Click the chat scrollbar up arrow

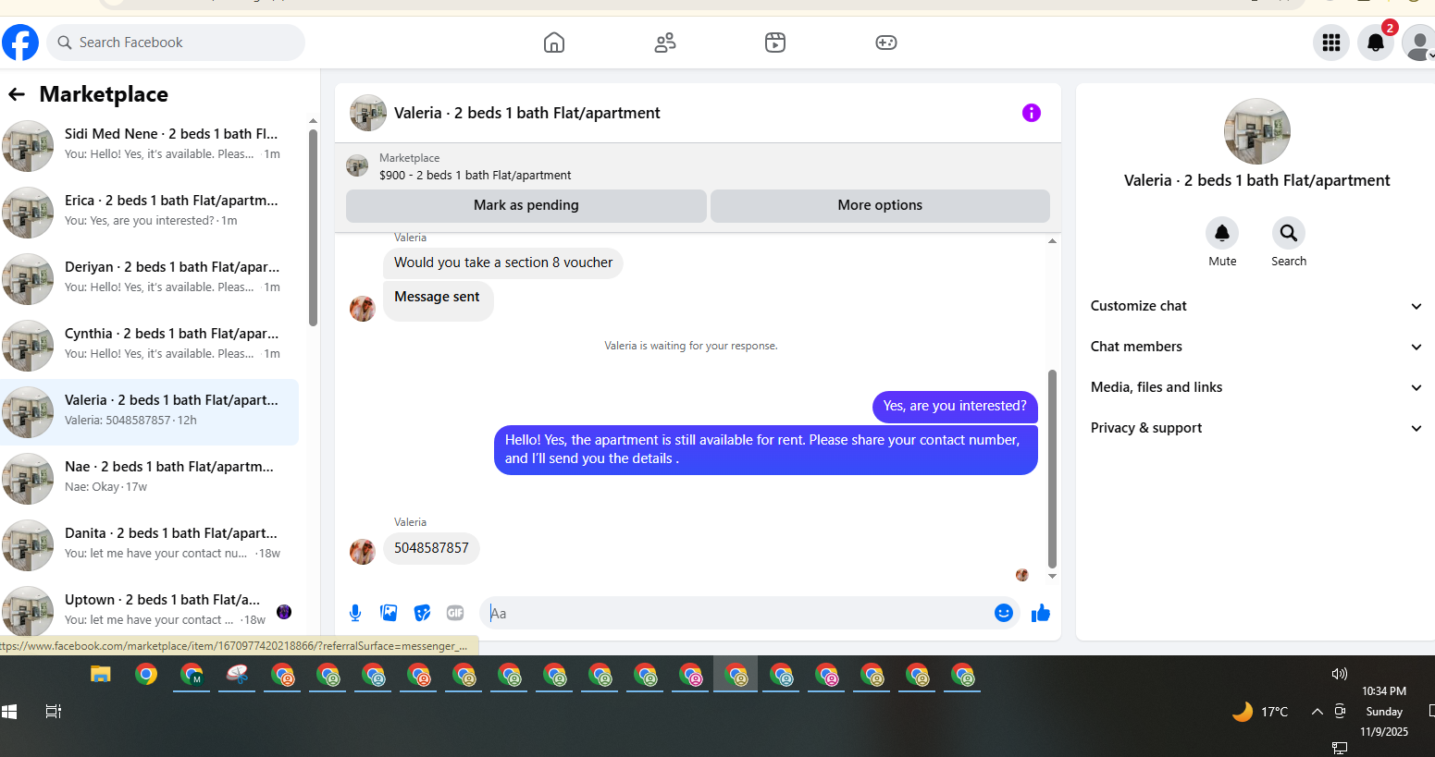click(x=1052, y=241)
